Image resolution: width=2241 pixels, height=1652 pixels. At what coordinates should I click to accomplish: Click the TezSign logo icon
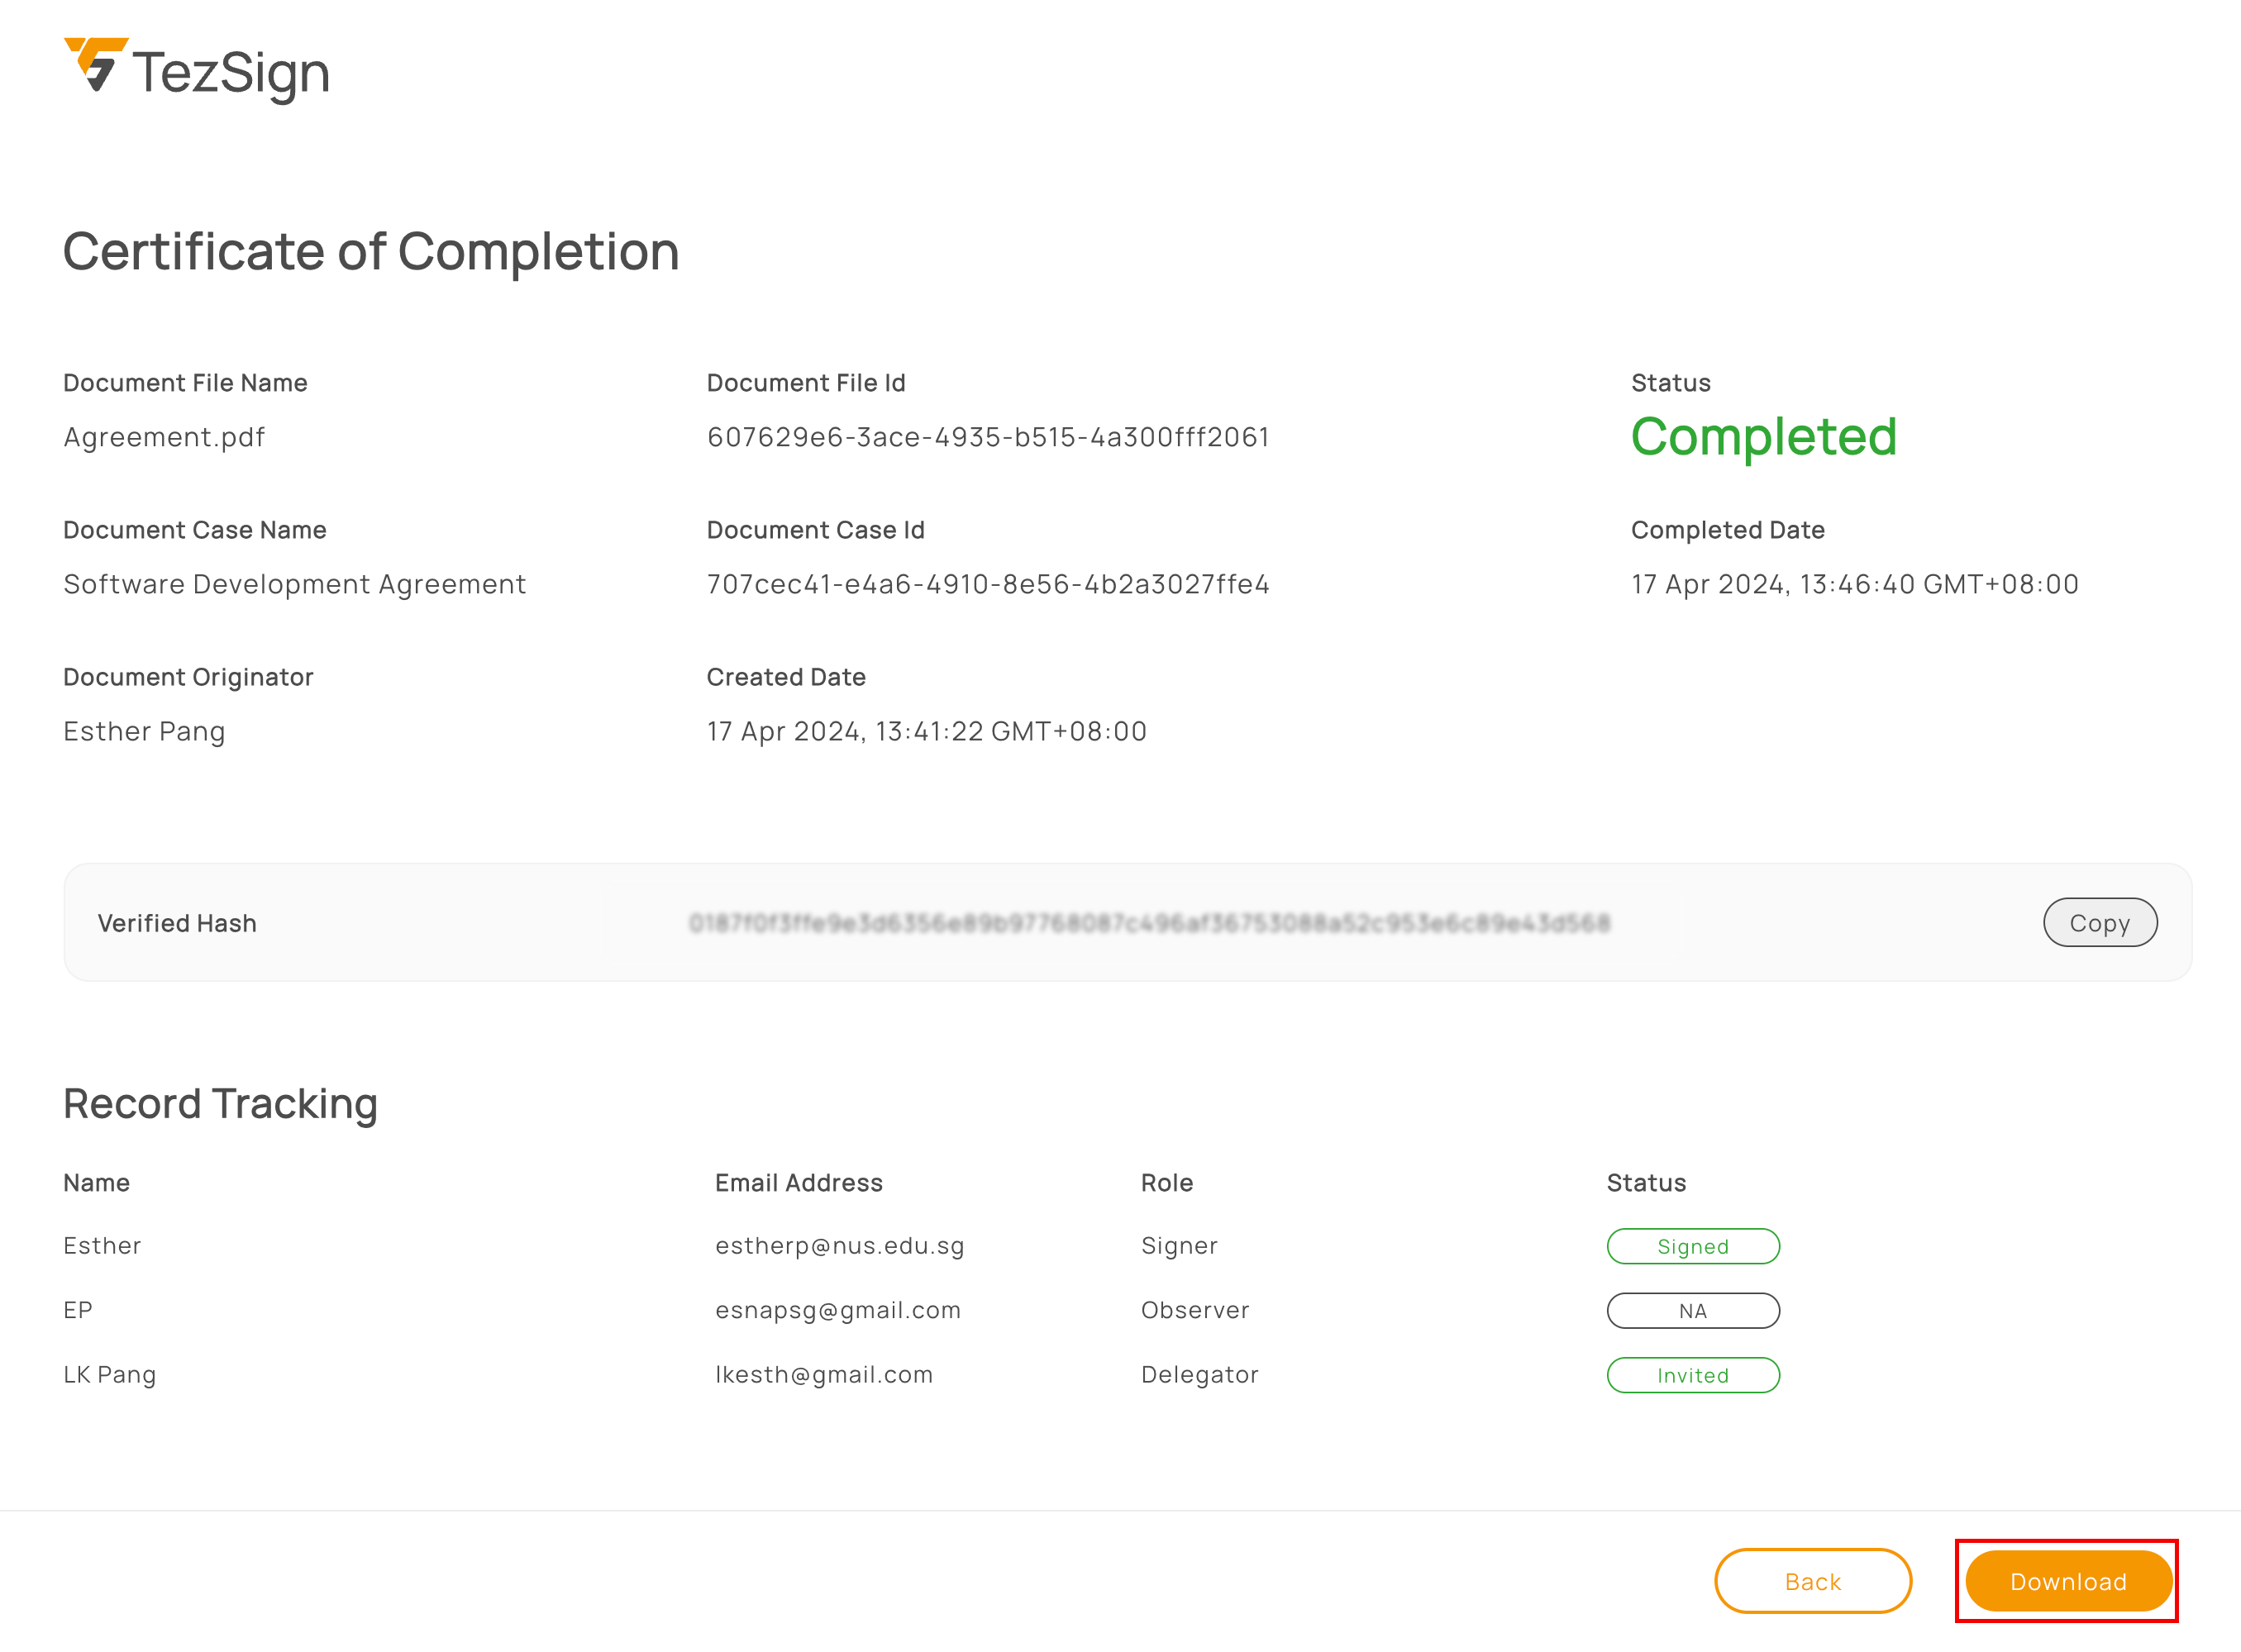pos(96,65)
